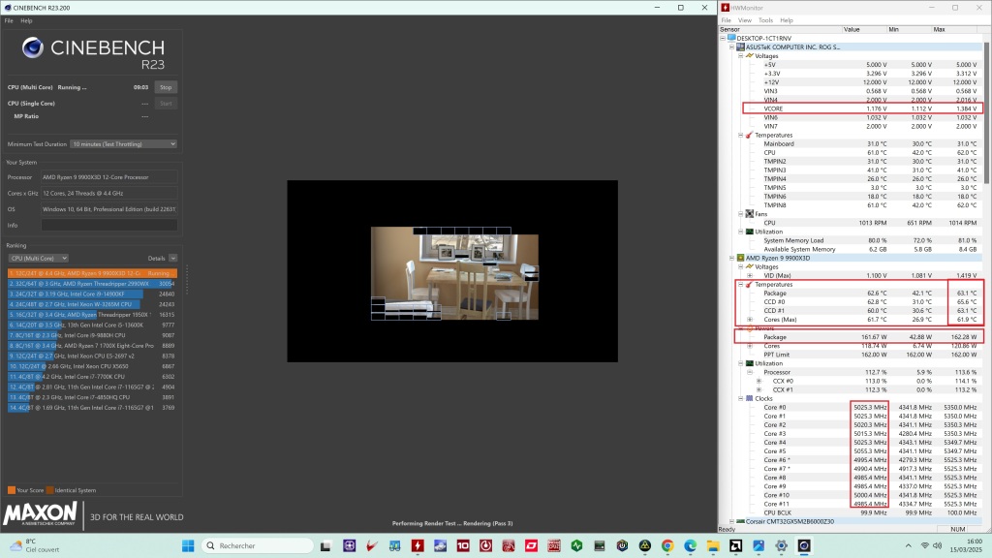Click the Cinebench render preview image
This screenshot has width=992, height=558.
tap(454, 273)
